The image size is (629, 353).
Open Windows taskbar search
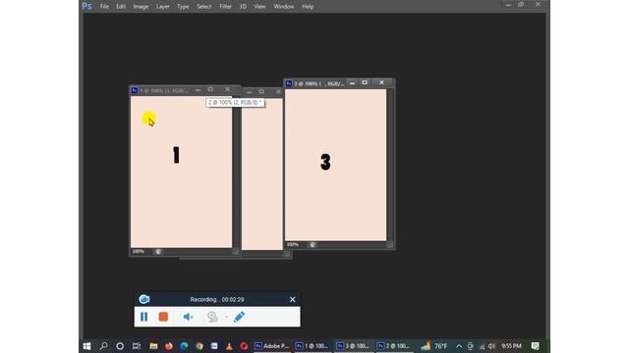(103, 346)
